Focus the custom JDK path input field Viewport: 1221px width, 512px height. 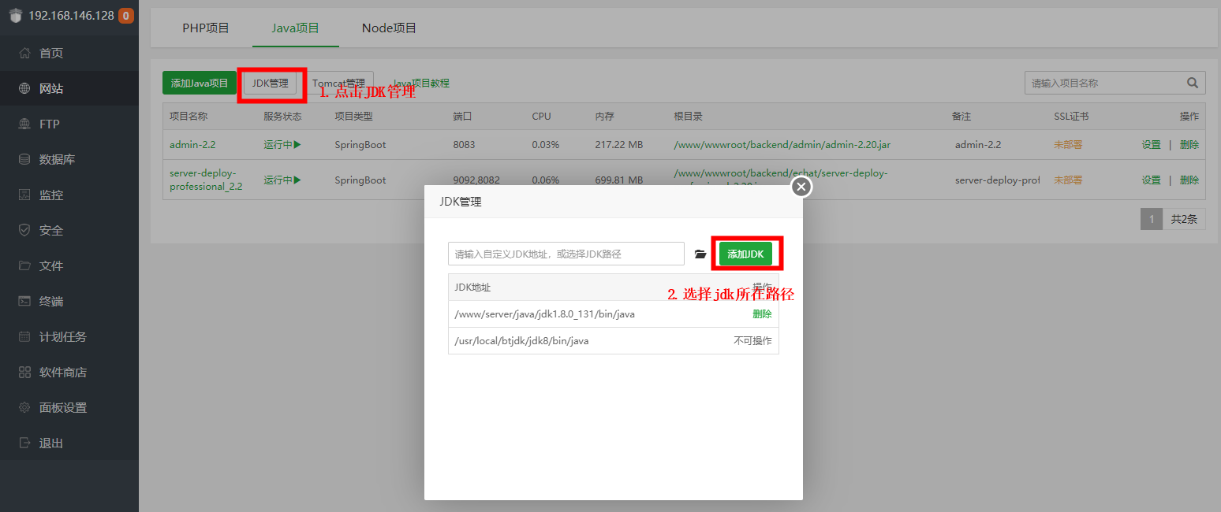point(566,254)
